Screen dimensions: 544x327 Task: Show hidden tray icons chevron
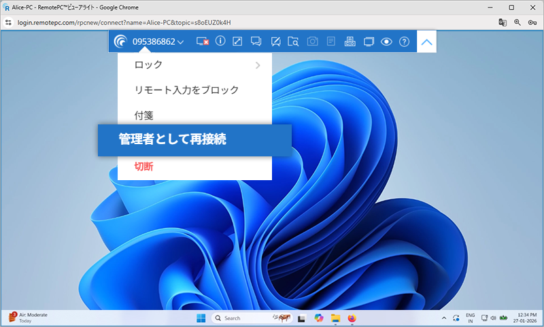pos(444,318)
